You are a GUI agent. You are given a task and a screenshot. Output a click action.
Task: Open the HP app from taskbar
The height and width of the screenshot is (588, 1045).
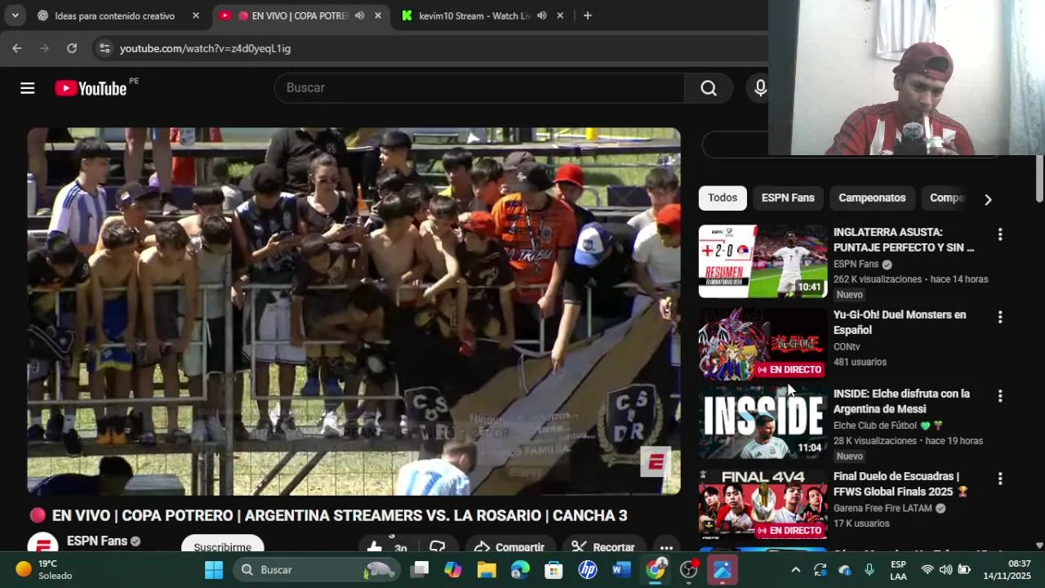tap(588, 570)
